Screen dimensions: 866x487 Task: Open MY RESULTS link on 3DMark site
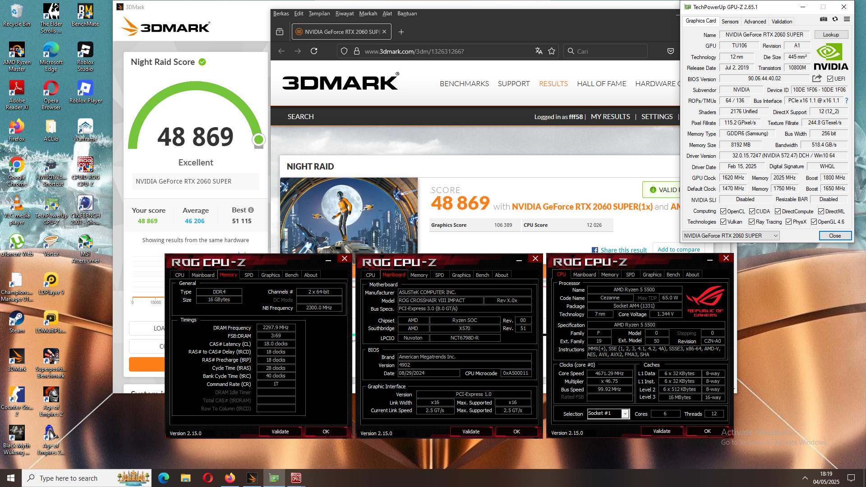click(x=610, y=116)
